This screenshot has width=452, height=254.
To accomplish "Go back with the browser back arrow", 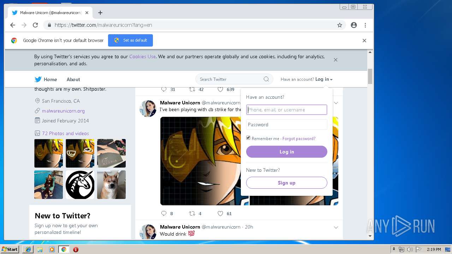I will pyautogui.click(x=13, y=25).
